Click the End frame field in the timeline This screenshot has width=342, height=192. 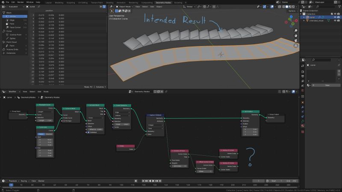(x=292, y=181)
